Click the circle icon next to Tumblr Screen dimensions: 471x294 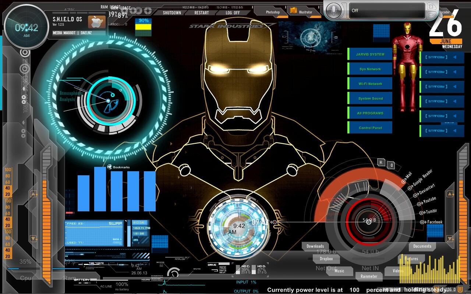(422, 212)
